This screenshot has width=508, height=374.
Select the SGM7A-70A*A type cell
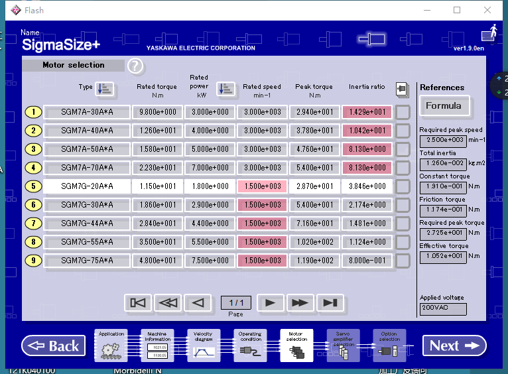coord(87,168)
